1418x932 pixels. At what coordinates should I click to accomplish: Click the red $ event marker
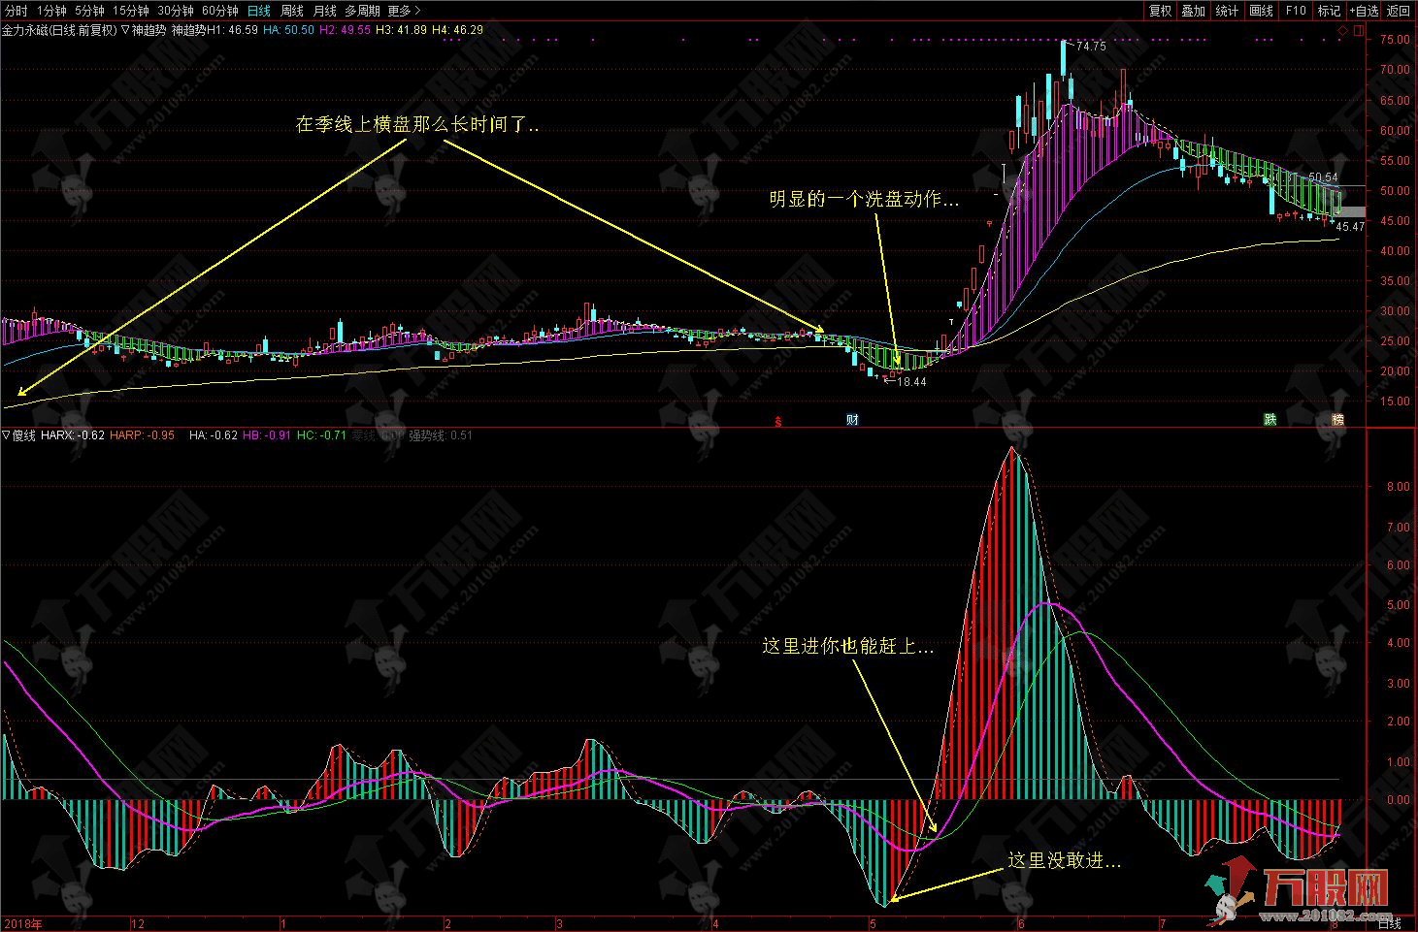click(777, 421)
